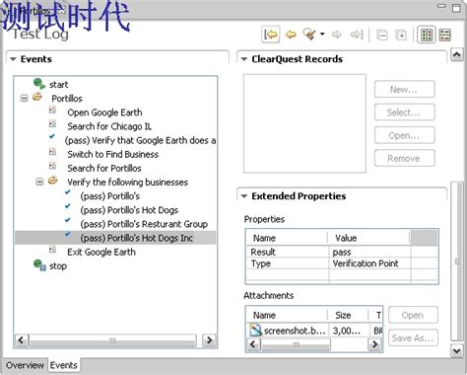The width and height of the screenshot is (467, 375).
Task: Click the green stop event icon
Action: click(x=39, y=265)
